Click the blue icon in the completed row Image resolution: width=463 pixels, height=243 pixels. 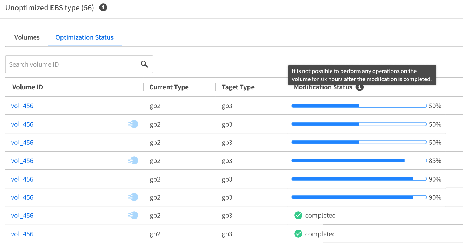point(134,216)
